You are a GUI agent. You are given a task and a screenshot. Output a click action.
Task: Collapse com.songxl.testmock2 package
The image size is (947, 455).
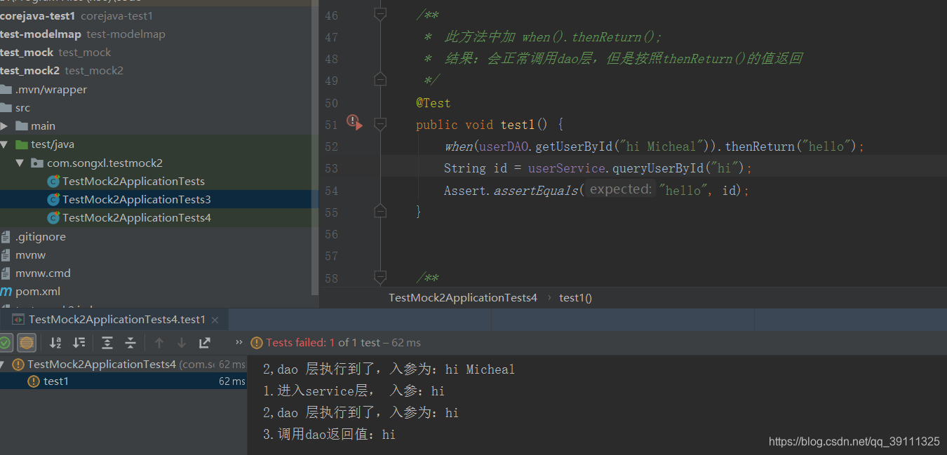(x=20, y=163)
